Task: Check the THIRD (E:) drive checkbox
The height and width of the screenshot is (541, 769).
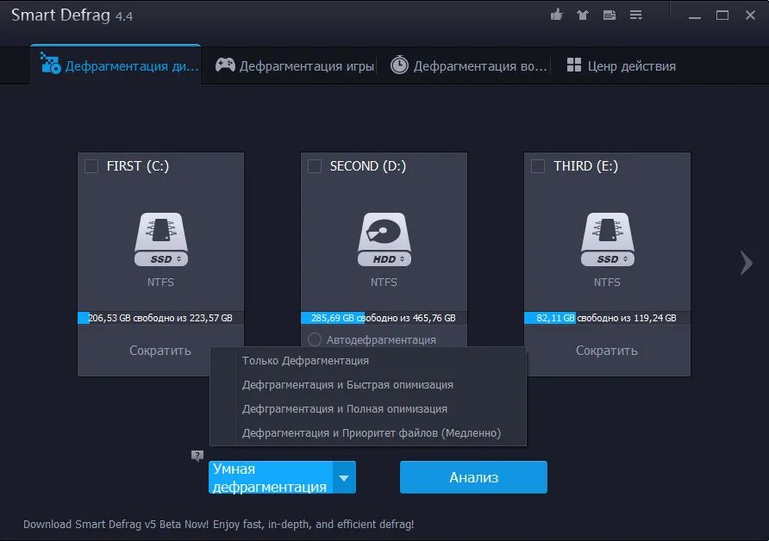Action: tap(538, 166)
